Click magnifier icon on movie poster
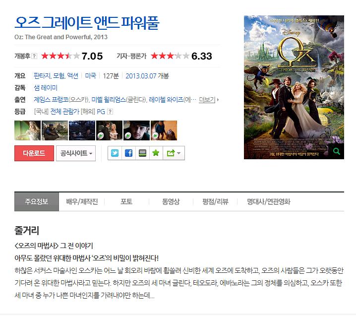This screenshot has width=356, height=316. 336,151
